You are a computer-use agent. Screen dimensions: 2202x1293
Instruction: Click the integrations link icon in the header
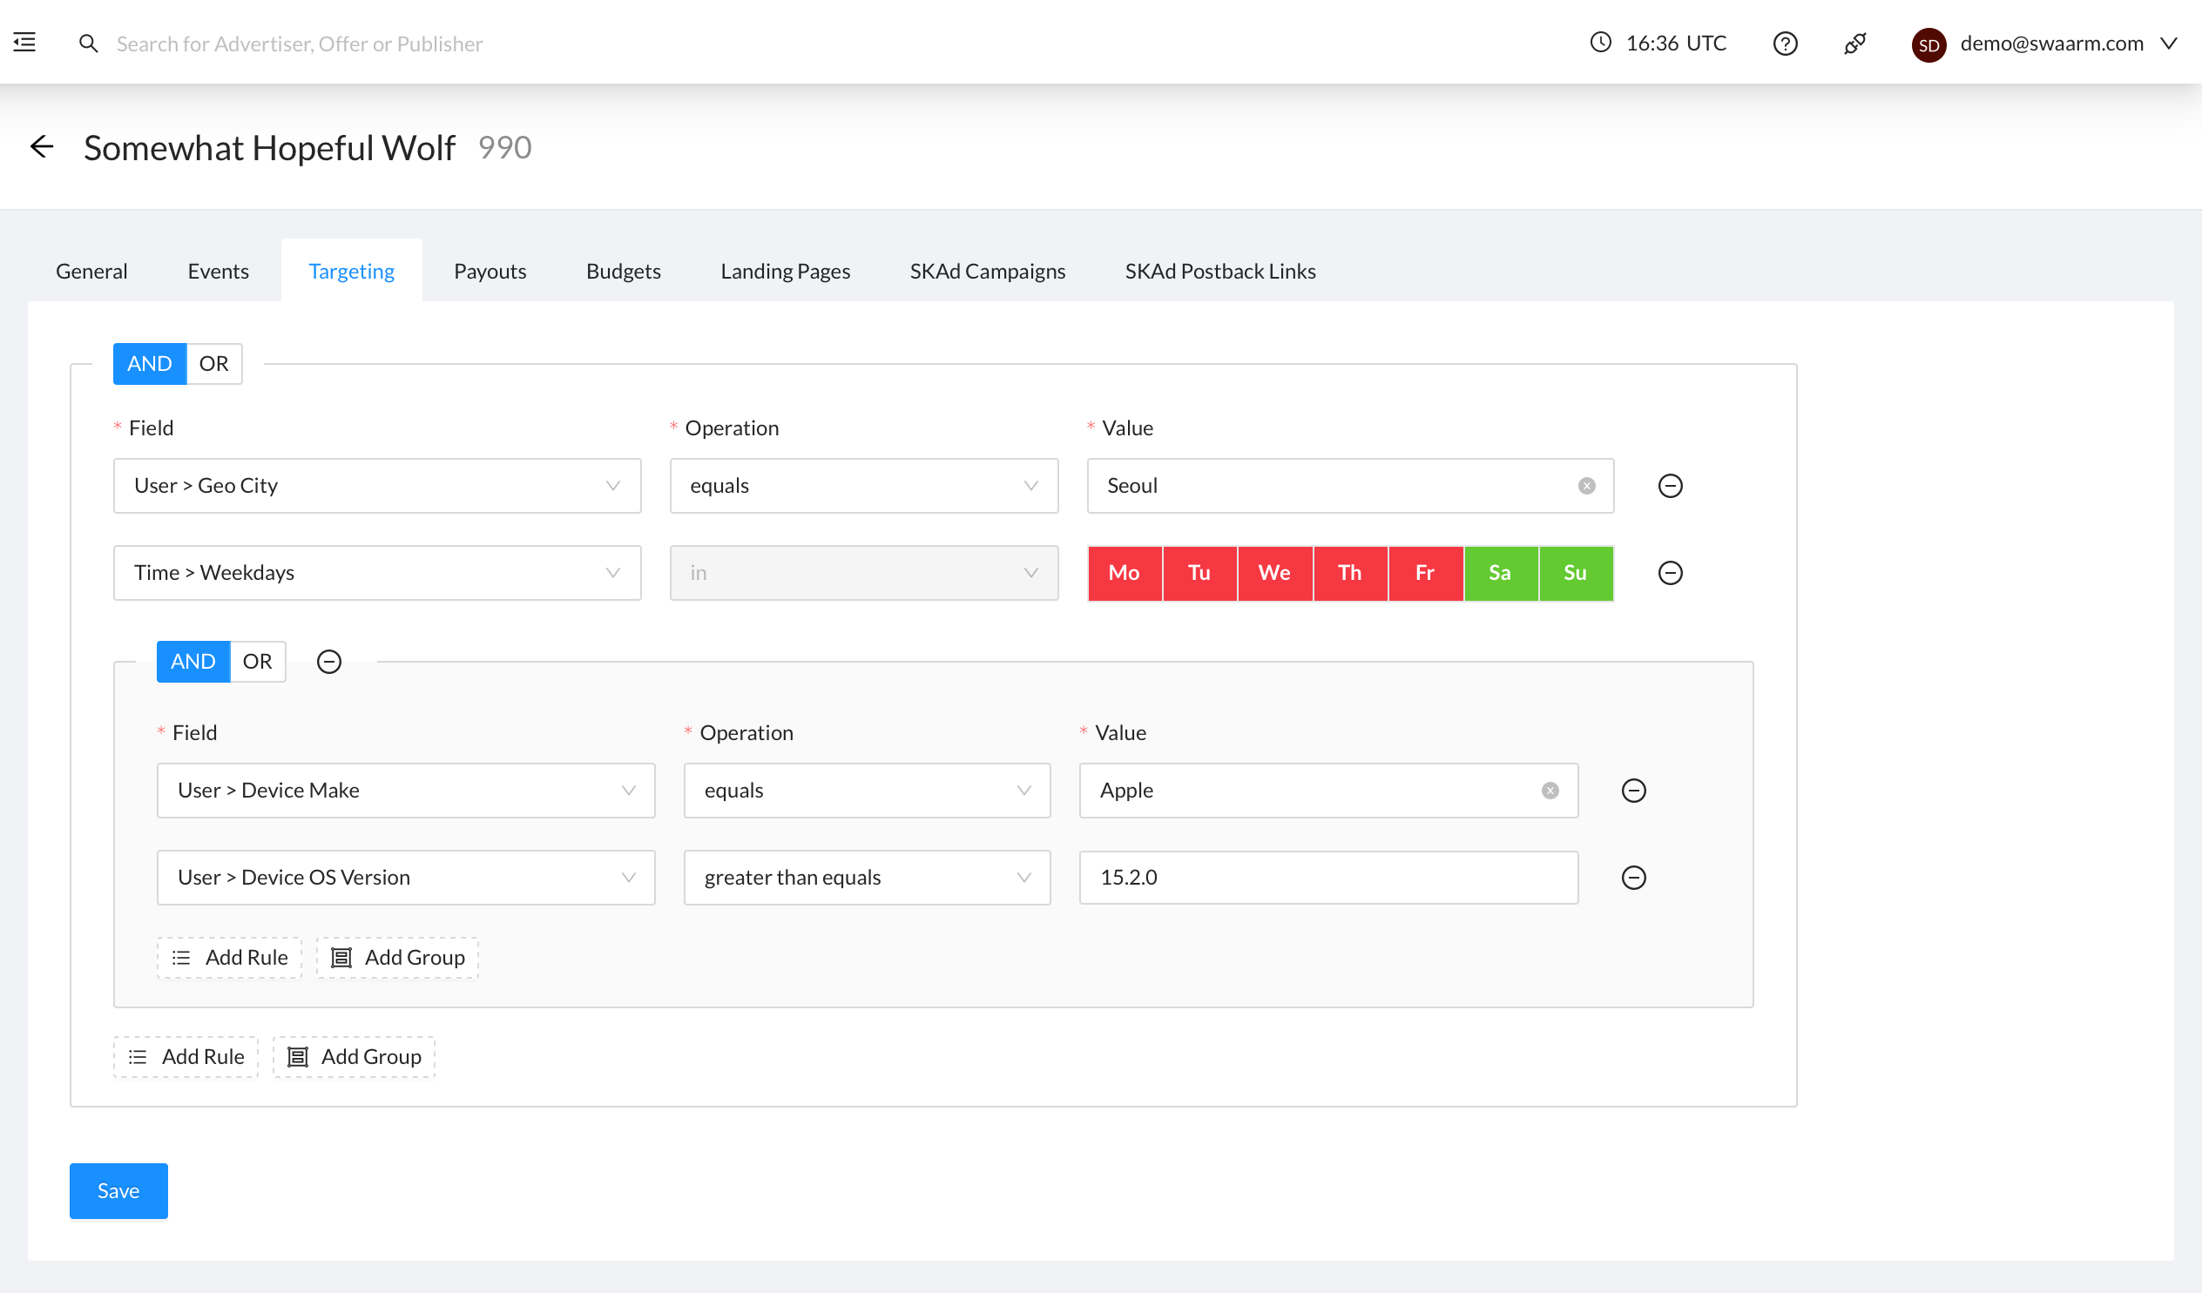pyautogui.click(x=1855, y=44)
